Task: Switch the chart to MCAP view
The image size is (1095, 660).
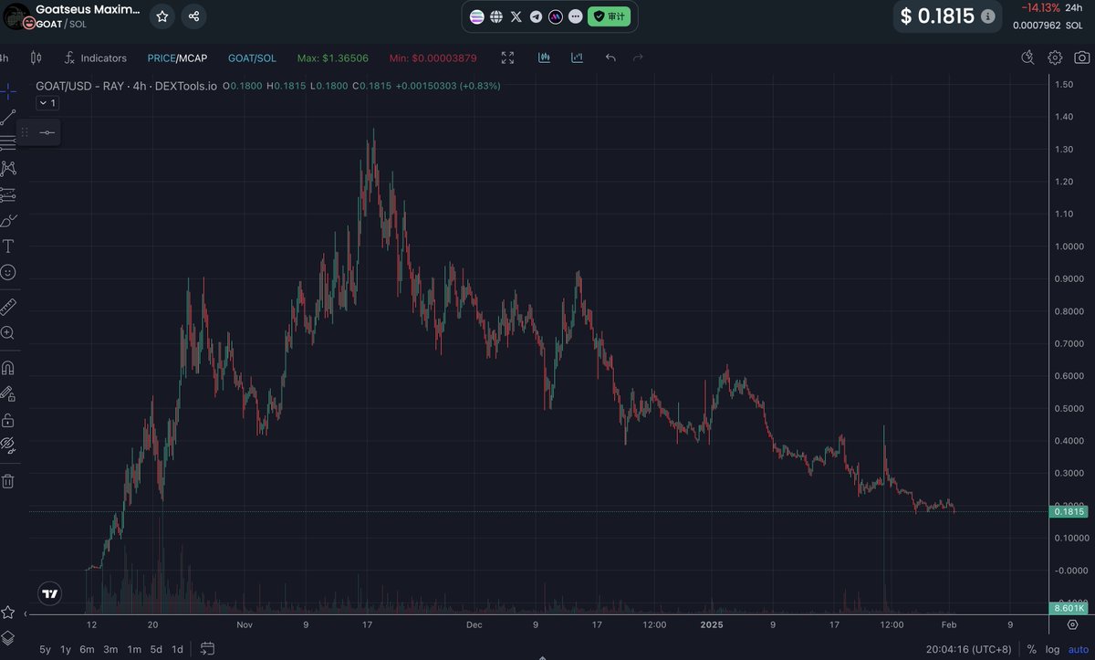Action: coord(193,58)
